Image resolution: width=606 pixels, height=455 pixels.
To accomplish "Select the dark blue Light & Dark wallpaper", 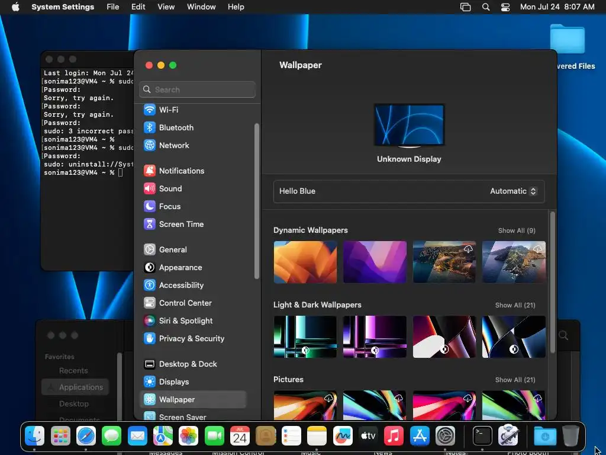I will [514, 337].
